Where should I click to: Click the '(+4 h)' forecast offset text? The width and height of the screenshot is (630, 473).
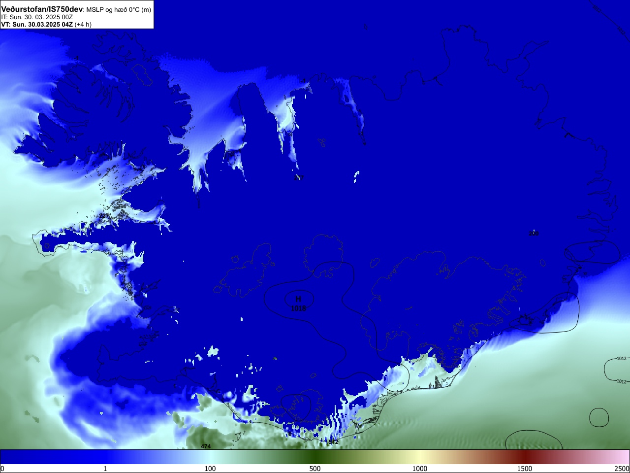tap(83, 24)
